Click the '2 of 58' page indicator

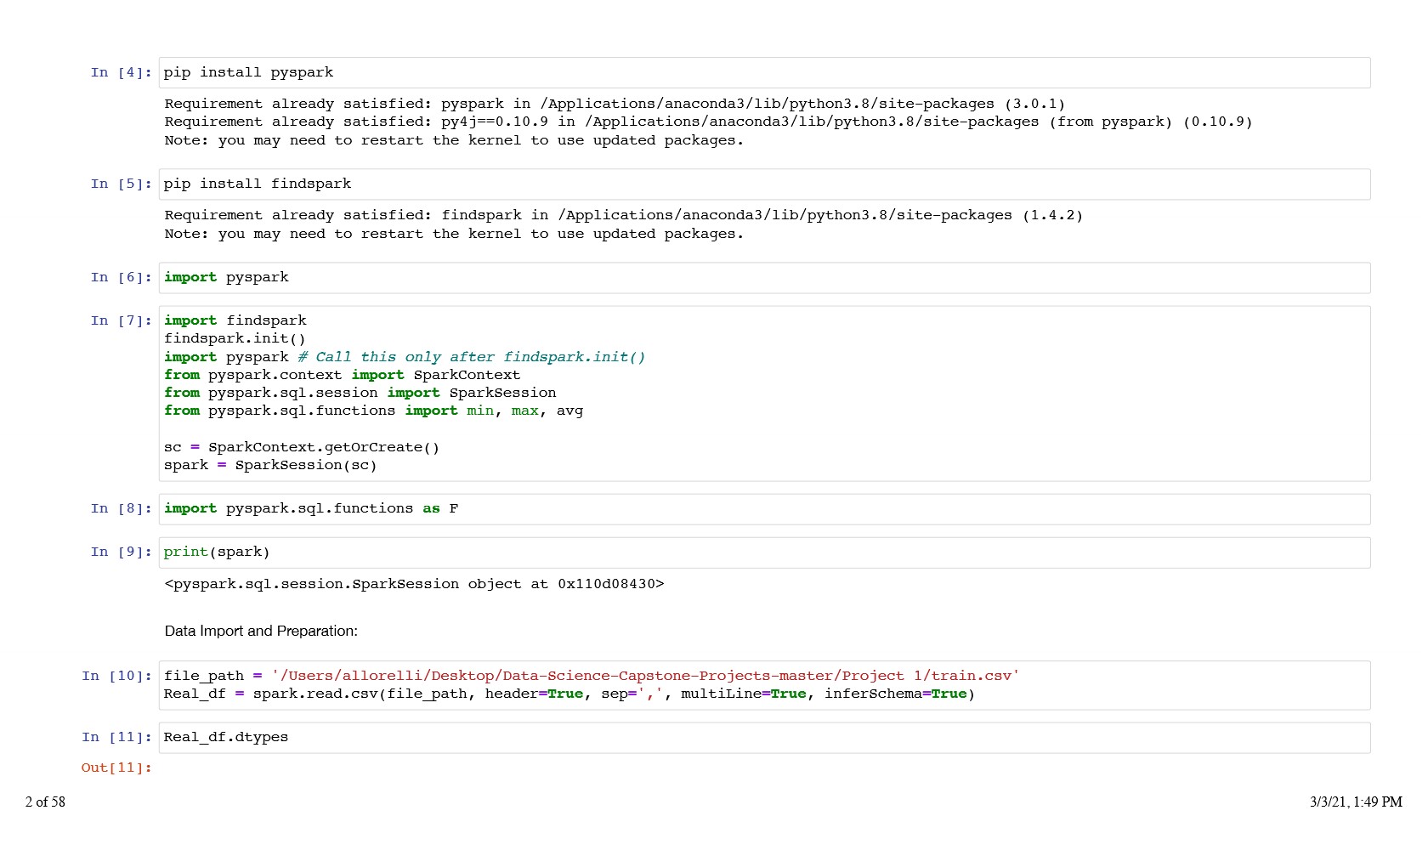tap(45, 802)
